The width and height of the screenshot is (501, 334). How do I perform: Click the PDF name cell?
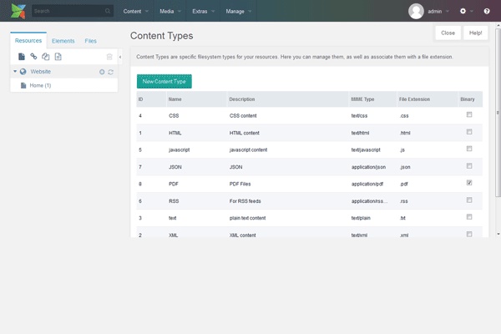pyautogui.click(x=174, y=184)
